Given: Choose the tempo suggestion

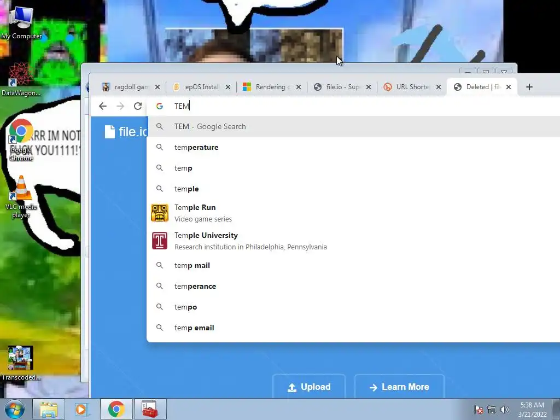Looking at the screenshot, I should [354, 307].
